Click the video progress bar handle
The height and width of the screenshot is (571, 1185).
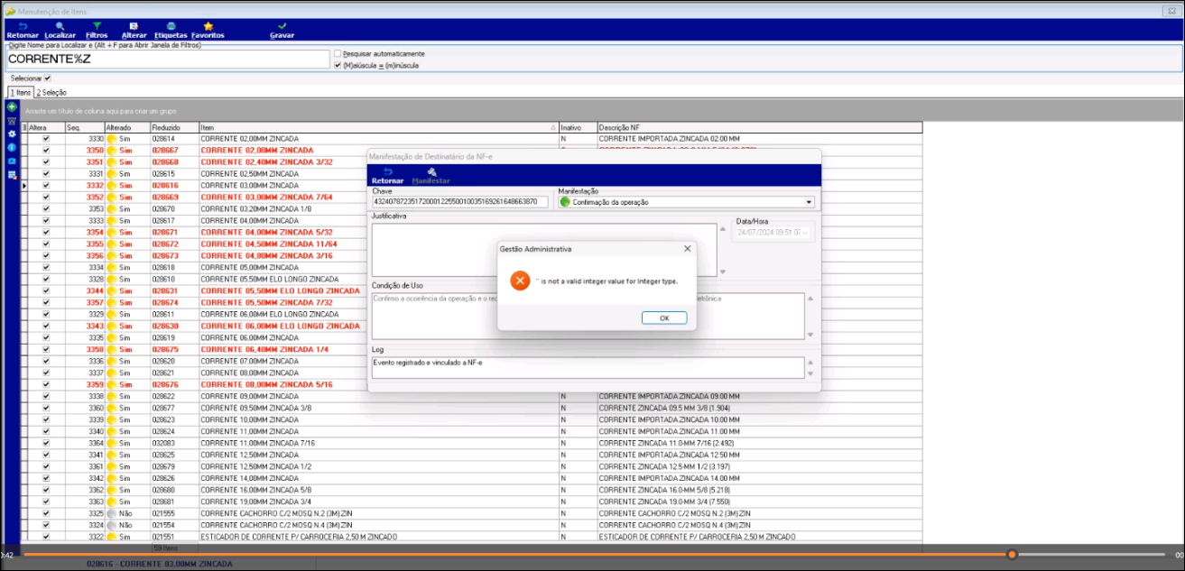[1013, 554]
